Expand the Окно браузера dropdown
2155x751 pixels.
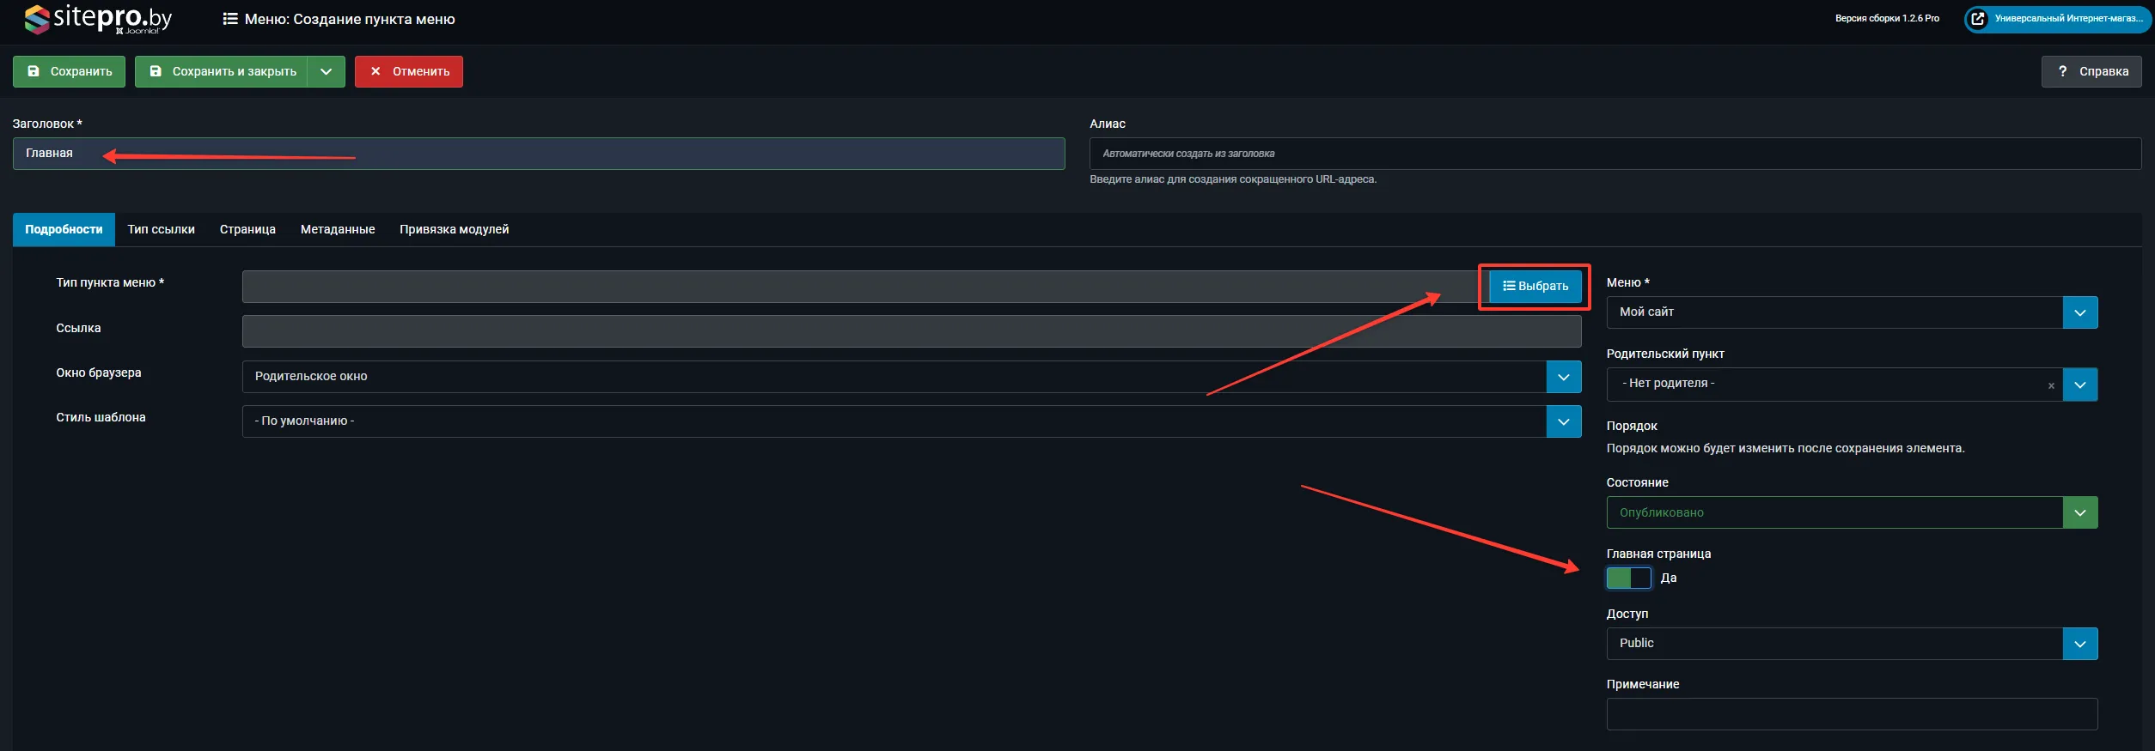(x=1563, y=377)
